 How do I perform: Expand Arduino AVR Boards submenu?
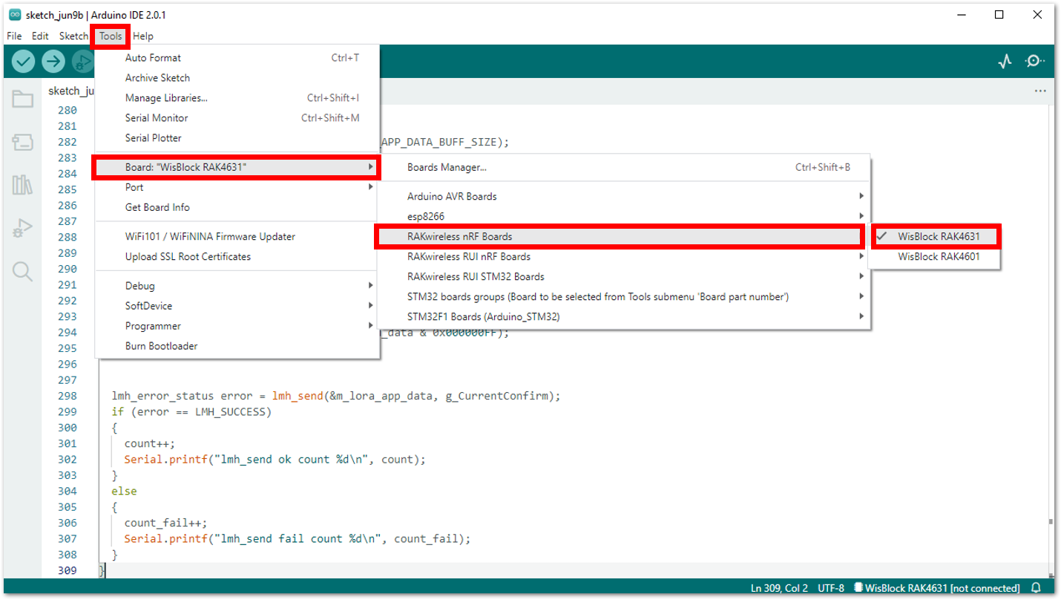[624, 197]
